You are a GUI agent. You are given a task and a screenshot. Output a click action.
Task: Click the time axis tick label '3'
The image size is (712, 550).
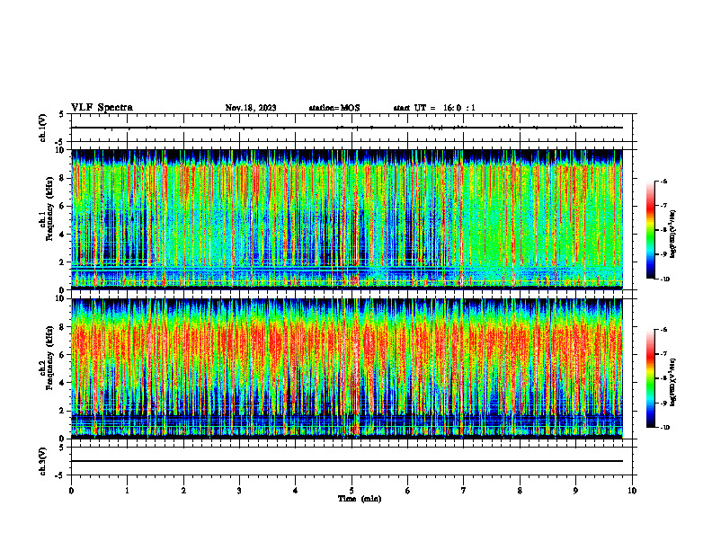tap(239, 491)
